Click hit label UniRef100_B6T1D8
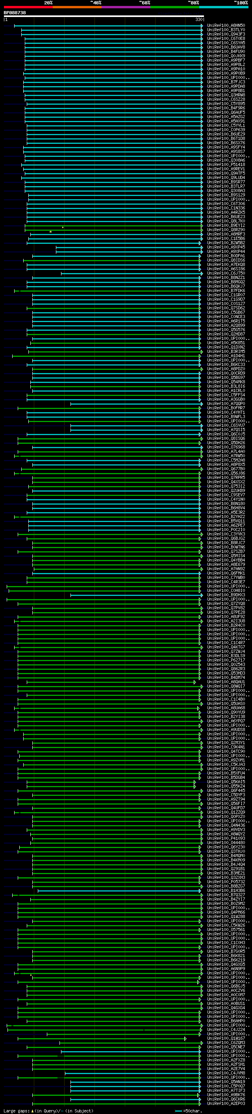 (x=226, y=138)
